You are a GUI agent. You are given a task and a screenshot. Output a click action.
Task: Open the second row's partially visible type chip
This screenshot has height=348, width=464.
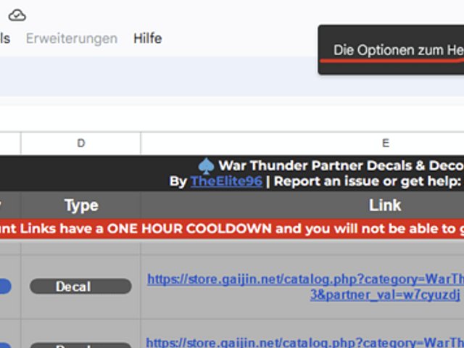pos(80,345)
